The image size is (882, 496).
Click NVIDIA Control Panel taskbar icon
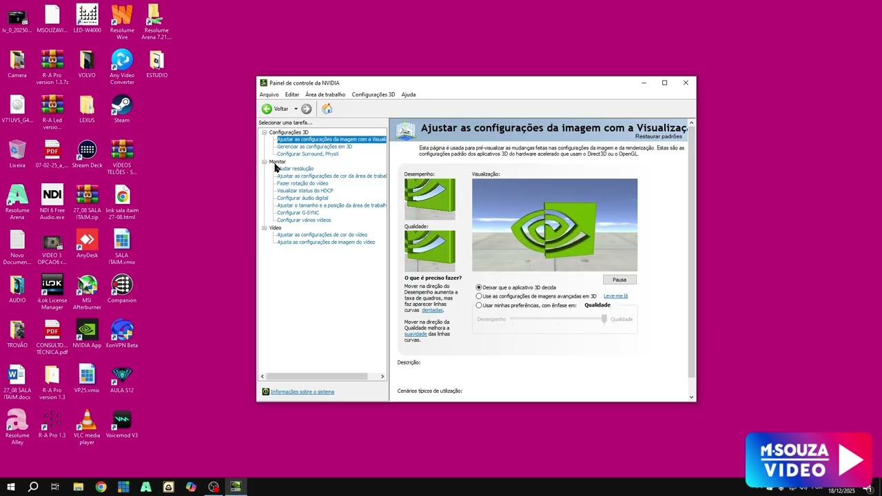coord(236,487)
